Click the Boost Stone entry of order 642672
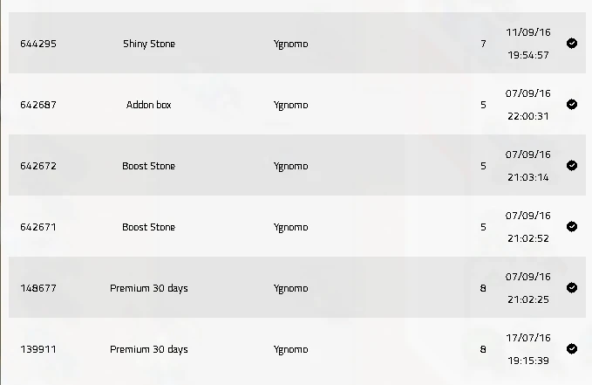Viewport: 592px width, 385px height. coord(149,166)
